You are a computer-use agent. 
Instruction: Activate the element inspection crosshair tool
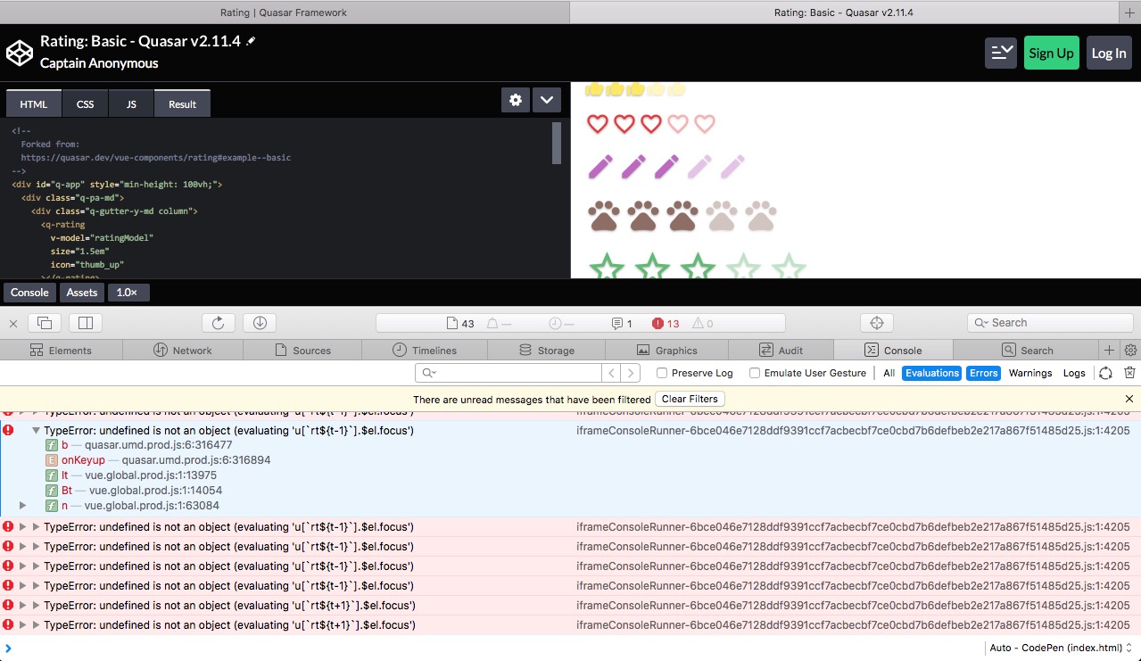coord(877,322)
